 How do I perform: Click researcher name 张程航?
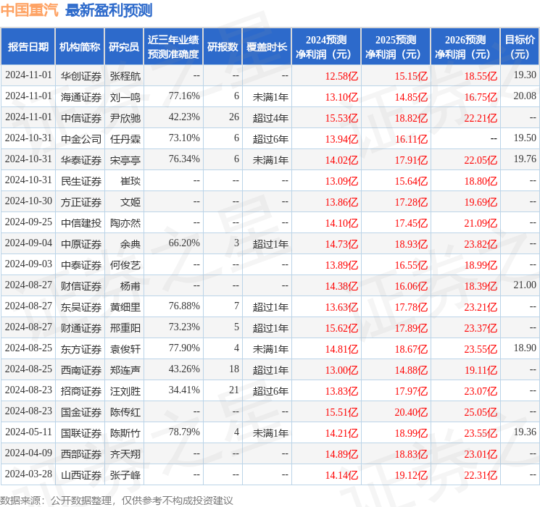click(125, 76)
